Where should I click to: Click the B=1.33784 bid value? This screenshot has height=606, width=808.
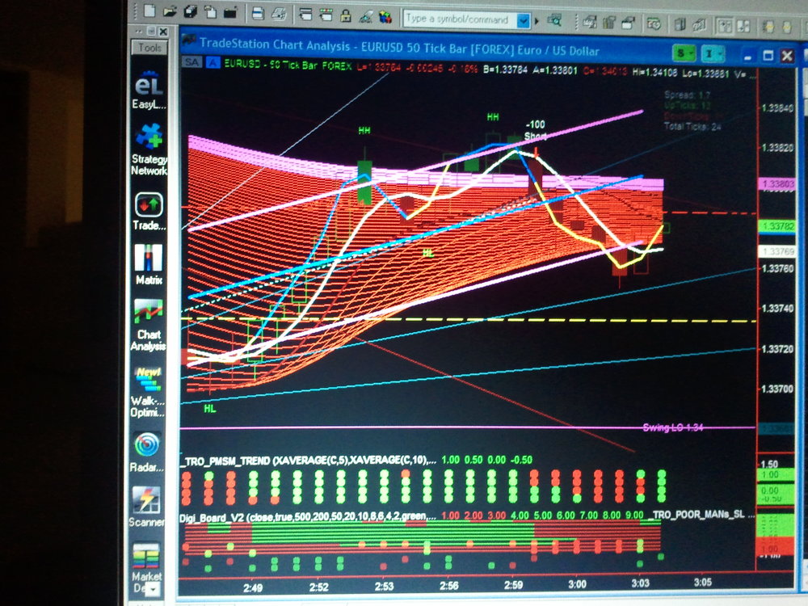(x=505, y=69)
